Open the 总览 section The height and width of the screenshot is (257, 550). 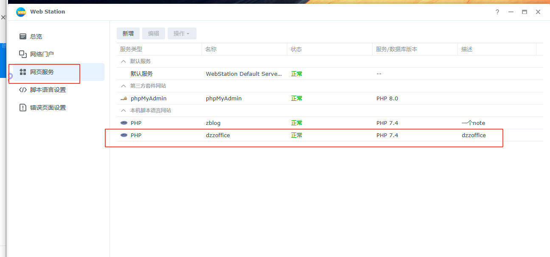click(59, 36)
